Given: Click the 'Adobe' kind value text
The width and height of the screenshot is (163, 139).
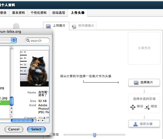Looking at the screenshot, I should (43, 105).
